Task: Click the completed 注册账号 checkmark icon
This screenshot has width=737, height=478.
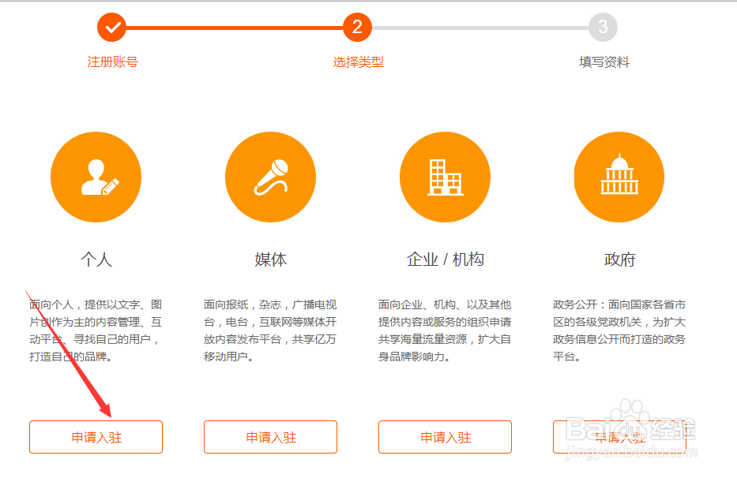Action: [111, 27]
